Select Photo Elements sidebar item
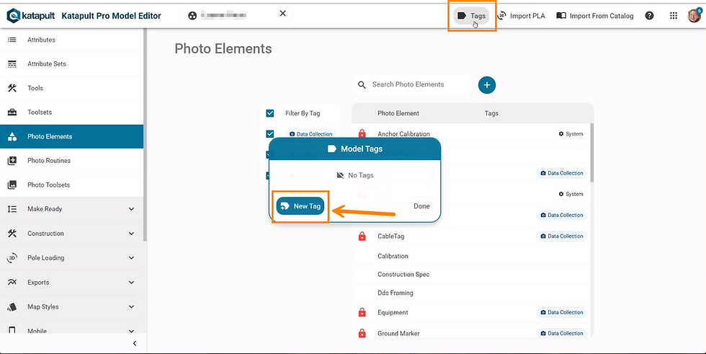This screenshot has height=354, width=706. click(71, 136)
